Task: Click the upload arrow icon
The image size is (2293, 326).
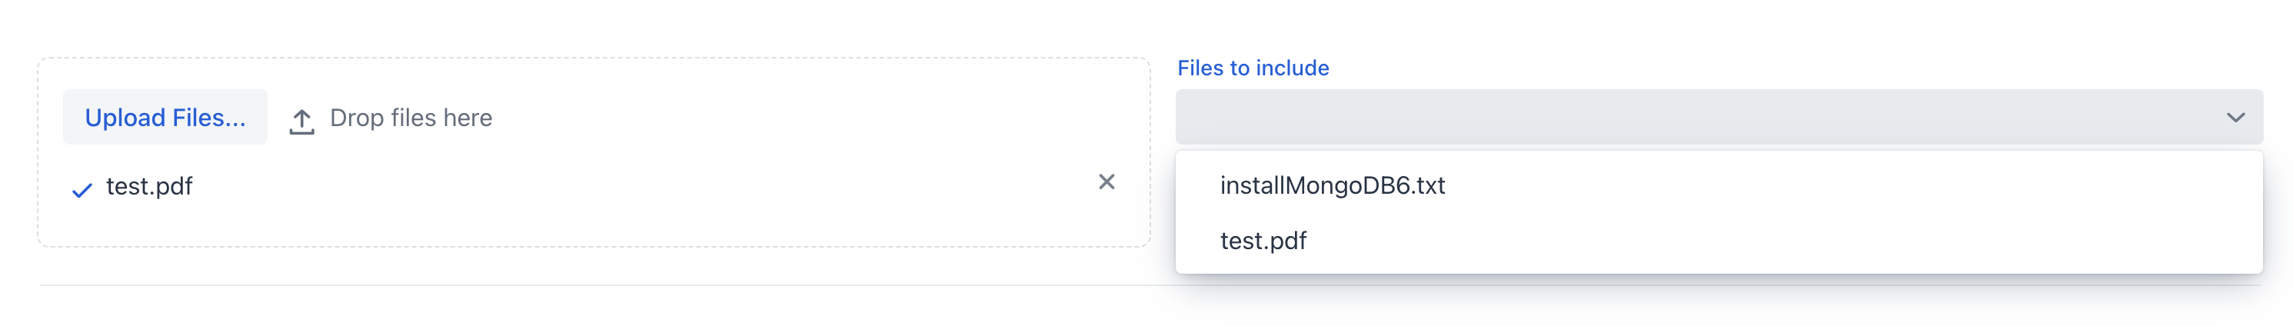Action: tap(301, 121)
